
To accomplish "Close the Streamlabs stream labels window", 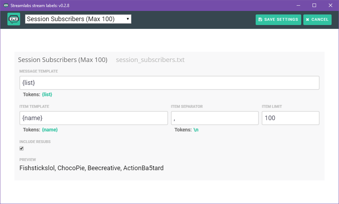I will click(331, 5).
